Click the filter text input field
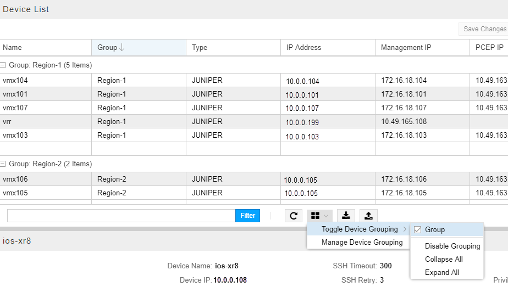Screen dimensions: 508x287 121,216
